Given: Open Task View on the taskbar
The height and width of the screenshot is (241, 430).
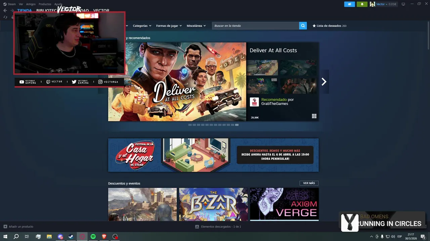Looking at the screenshot, I should coord(27,237).
